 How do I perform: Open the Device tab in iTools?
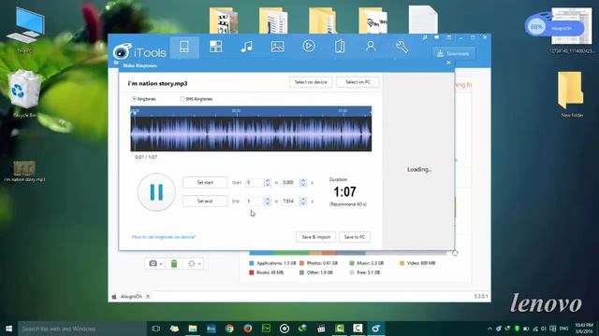(x=184, y=48)
